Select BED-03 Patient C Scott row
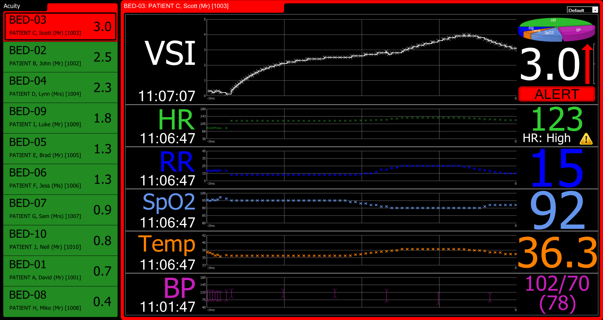 click(60, 26)
